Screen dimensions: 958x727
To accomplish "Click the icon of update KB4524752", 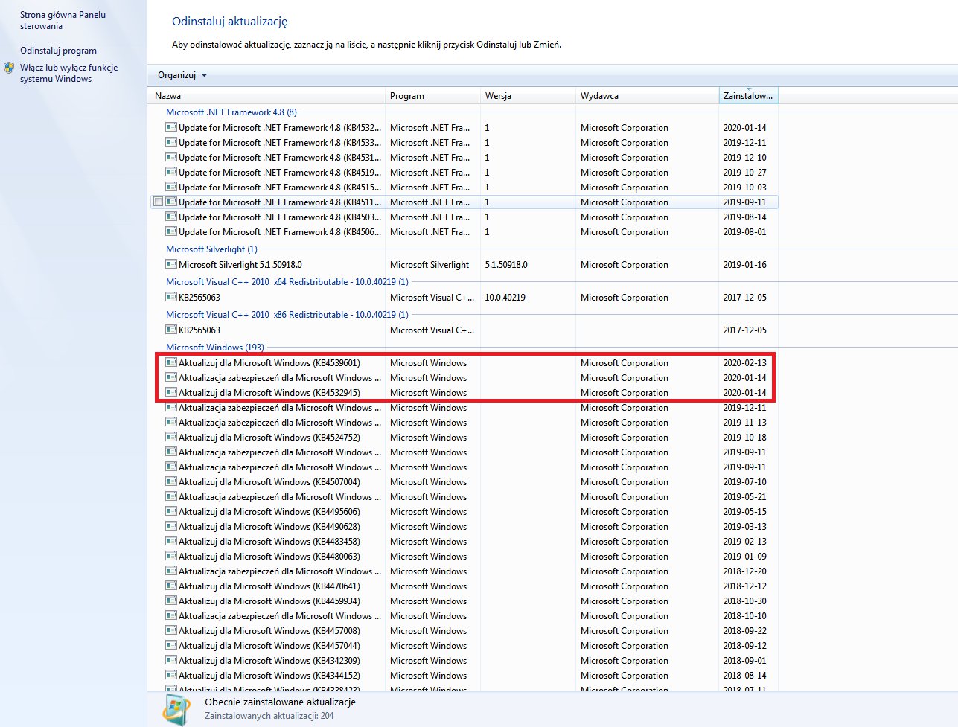I will click(171, 437).
